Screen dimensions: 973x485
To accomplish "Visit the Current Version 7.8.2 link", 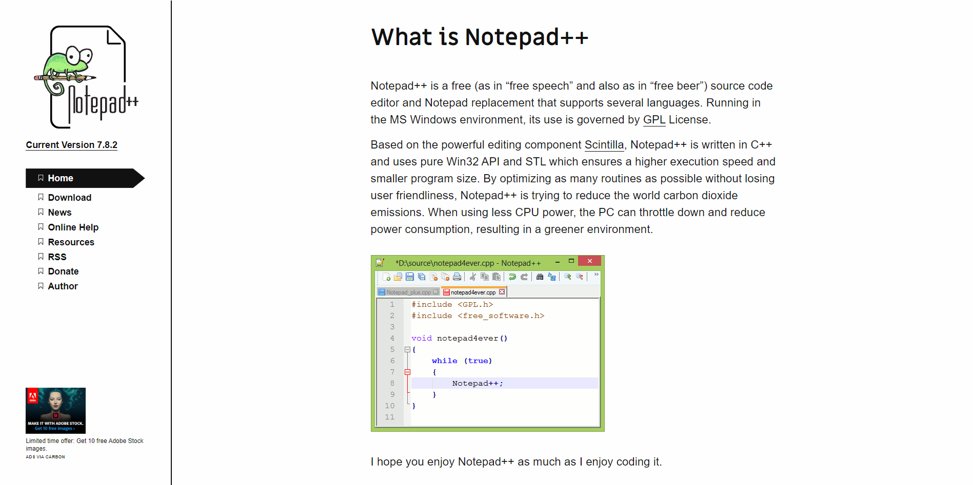I will [71, 144].
